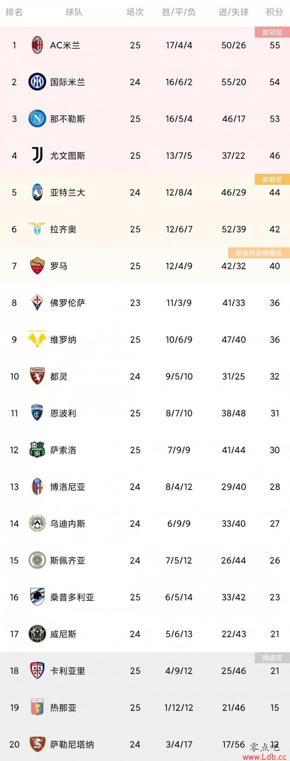The height and width of the screenshot is (761, 290).
Task: Click the 亚特兰大 team crest
Action: (x=37, y=192)
